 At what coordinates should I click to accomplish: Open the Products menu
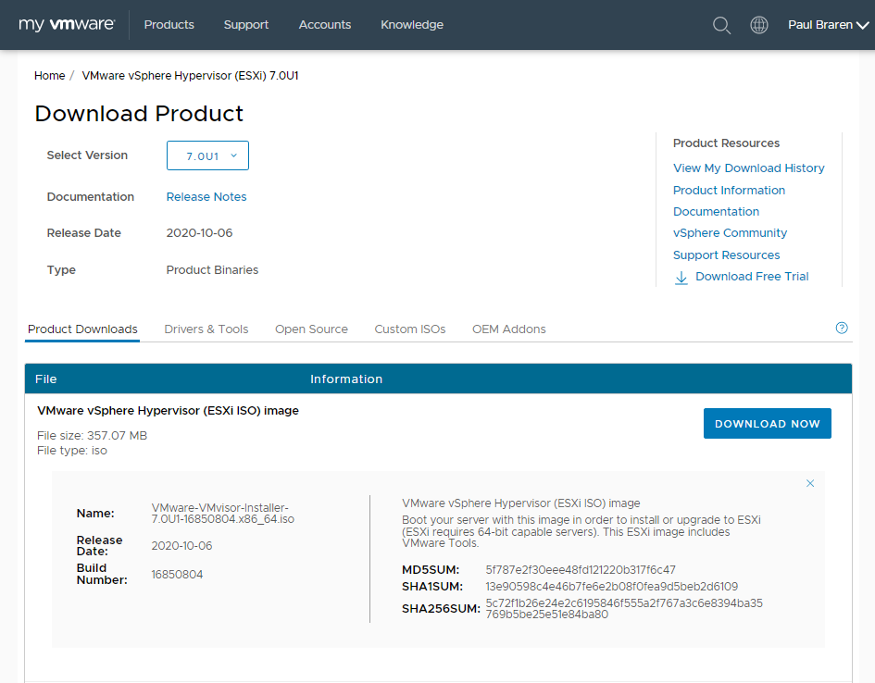169,25
